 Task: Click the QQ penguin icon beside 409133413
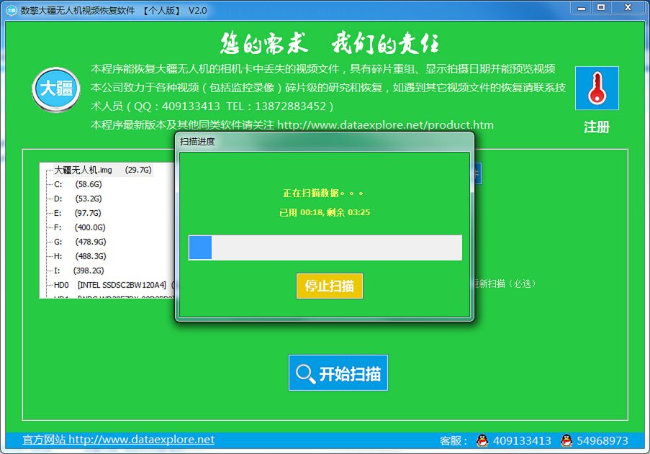coord(482,440)
